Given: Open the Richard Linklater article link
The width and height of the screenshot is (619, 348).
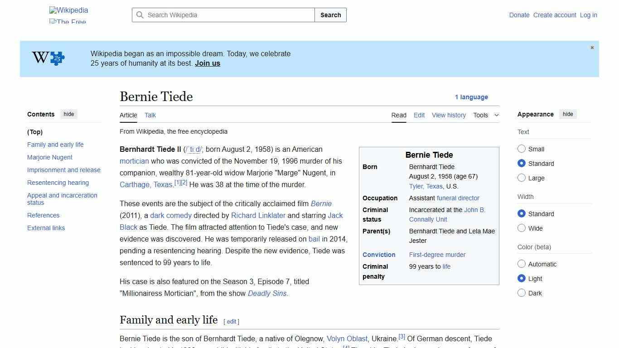Looking at the screenshot, I should tap(258, 215).
